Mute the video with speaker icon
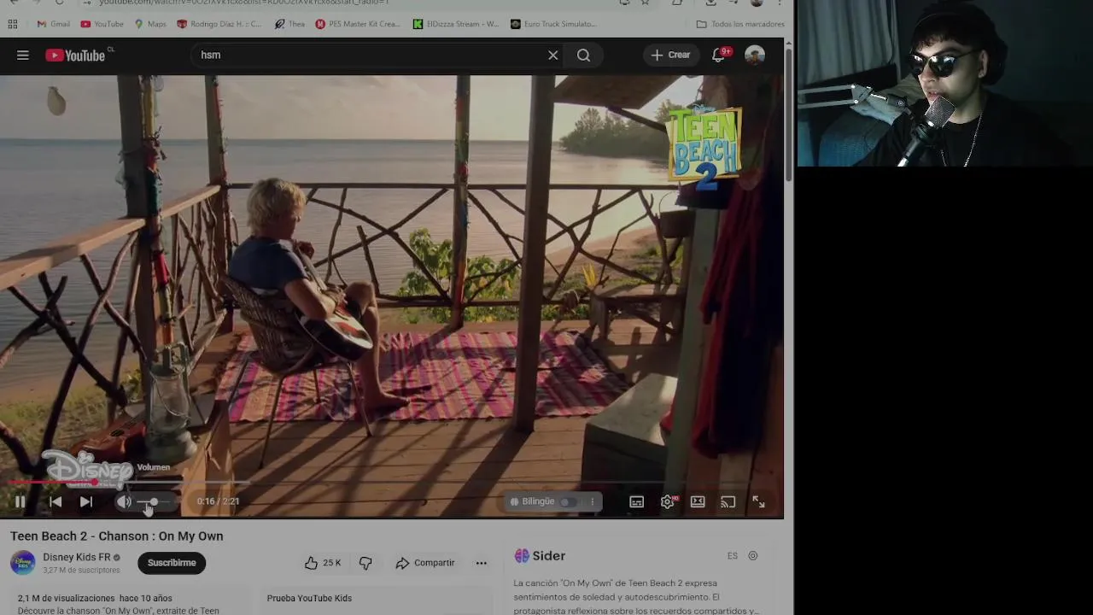Image resolution: width=1093 pixels, height=615 pixels. 124,501
